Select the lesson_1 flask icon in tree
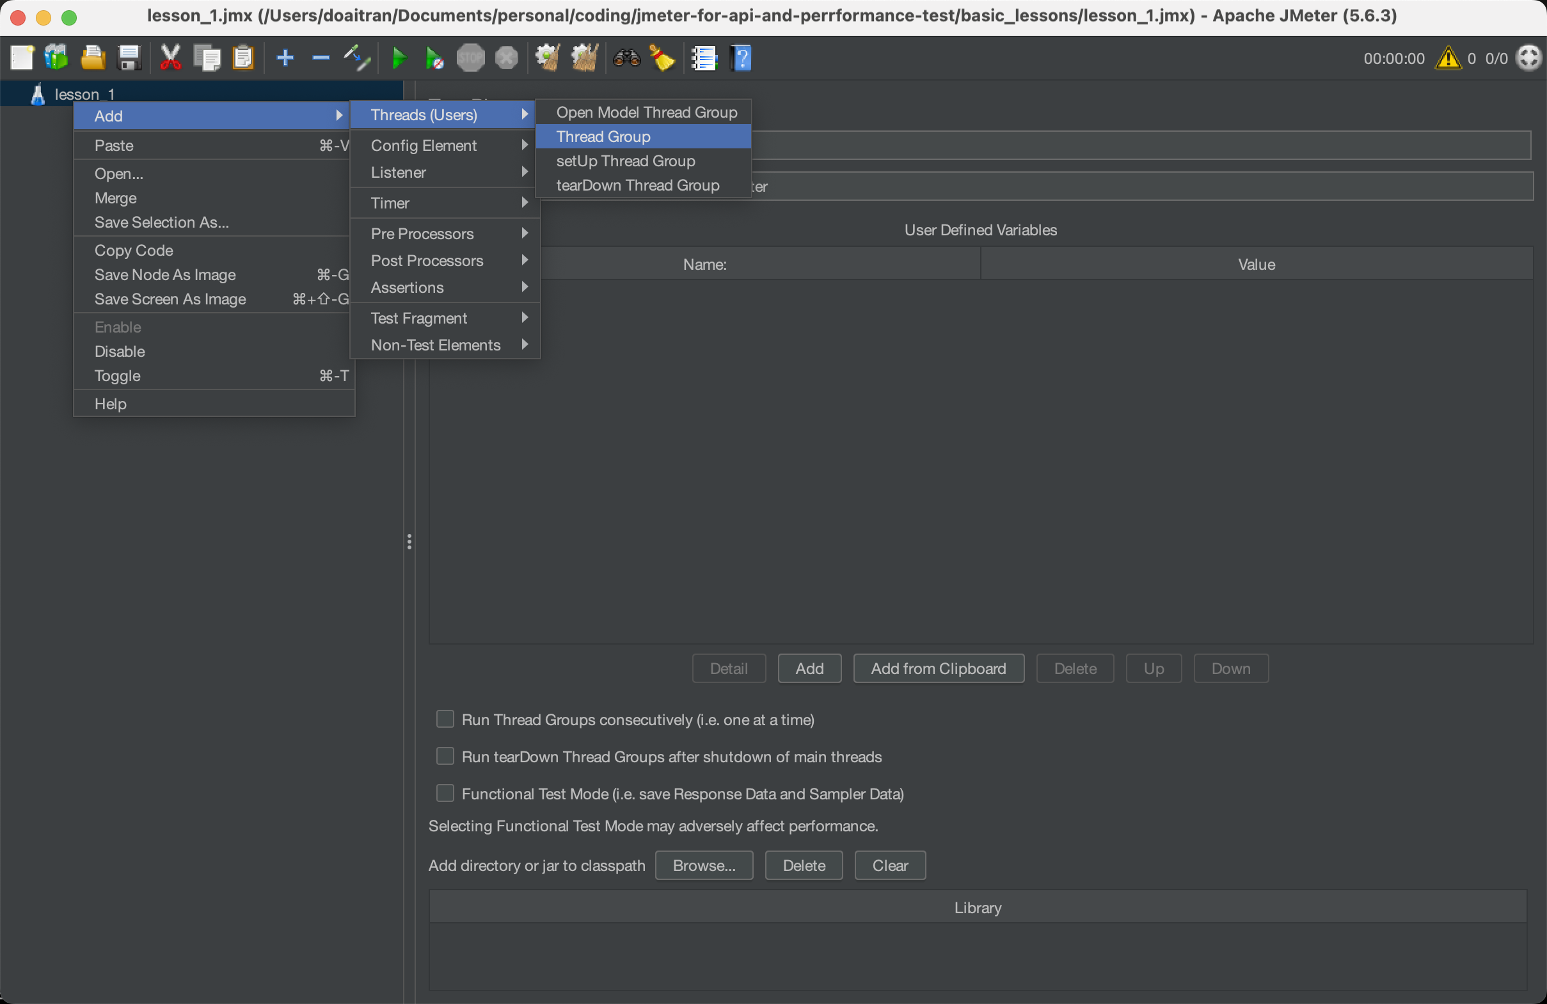Viewport: 1547px width, 1004px height. click(38, 94)
